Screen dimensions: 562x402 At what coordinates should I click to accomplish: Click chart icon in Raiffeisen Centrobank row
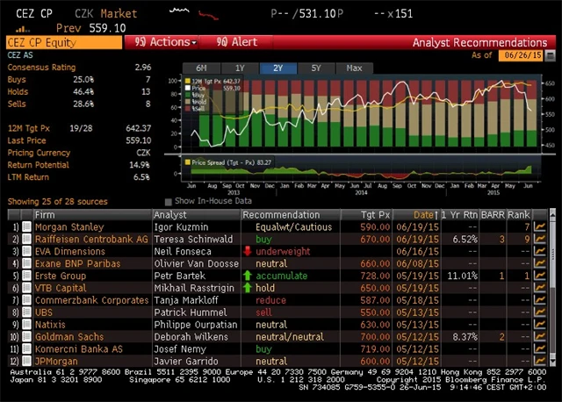click(x=542, y=238)
